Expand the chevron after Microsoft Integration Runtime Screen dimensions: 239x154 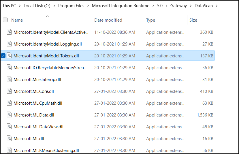pyautogui.click(x=153, y=6)
